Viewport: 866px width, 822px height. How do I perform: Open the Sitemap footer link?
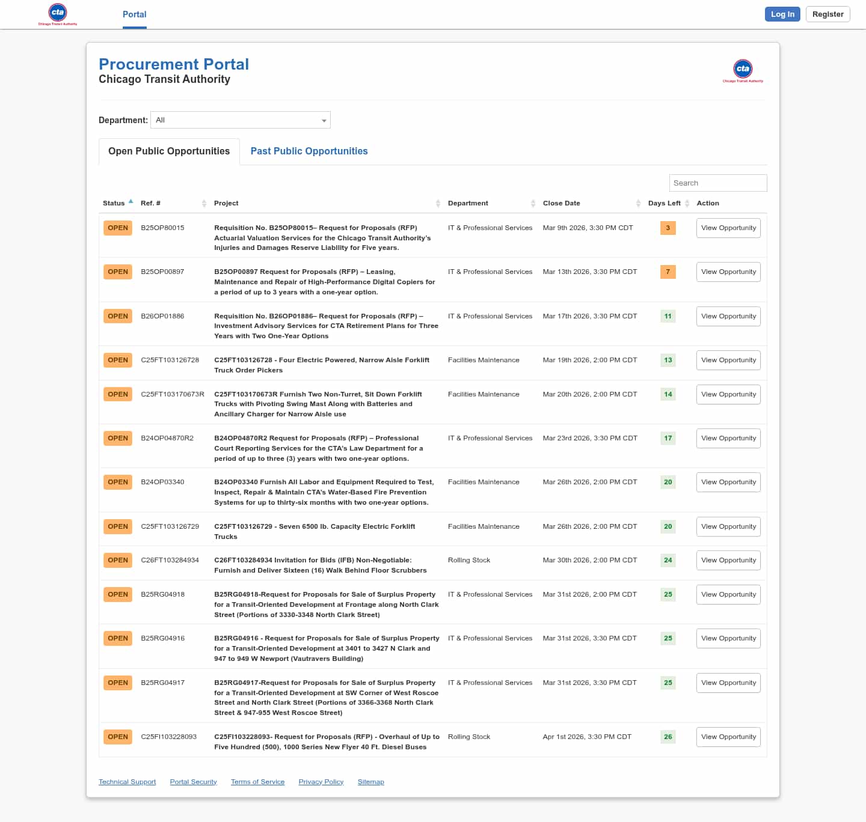pos(370,782)
